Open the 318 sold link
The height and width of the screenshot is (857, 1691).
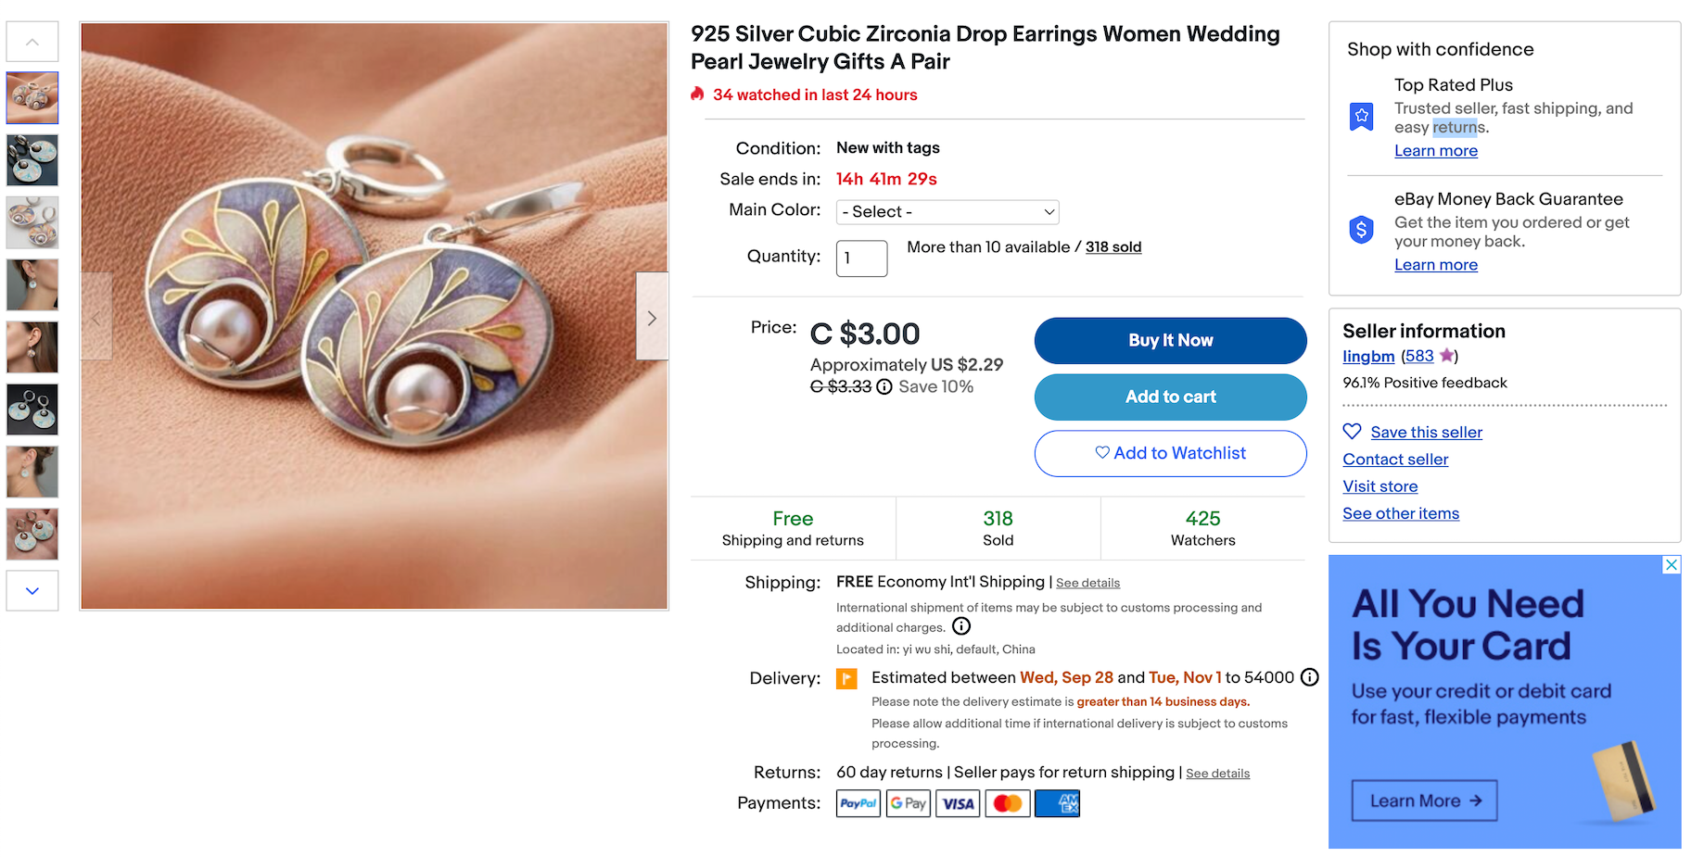pos(1113,247)
